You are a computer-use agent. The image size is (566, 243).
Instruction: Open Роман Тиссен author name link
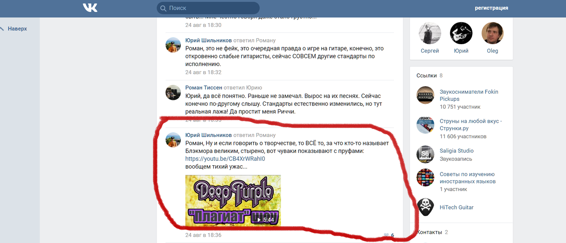tap(203, 87)
